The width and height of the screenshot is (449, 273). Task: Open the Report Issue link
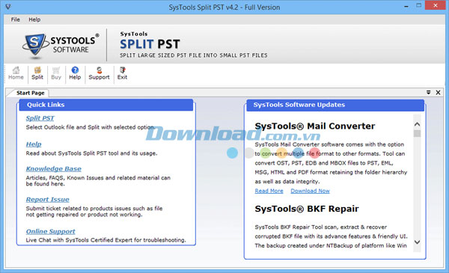[x=48, y=200]
